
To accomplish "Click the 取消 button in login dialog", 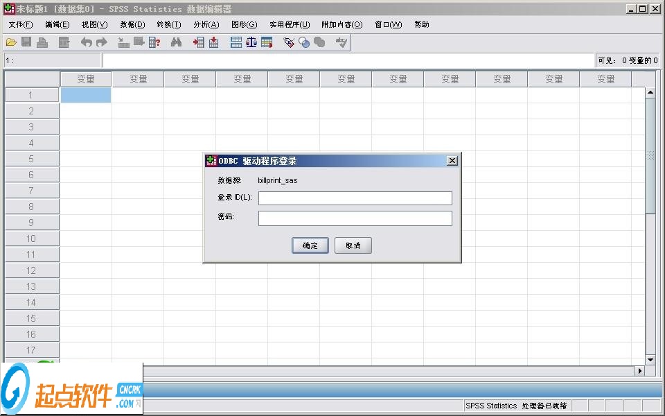I will (x=353, y=245).
